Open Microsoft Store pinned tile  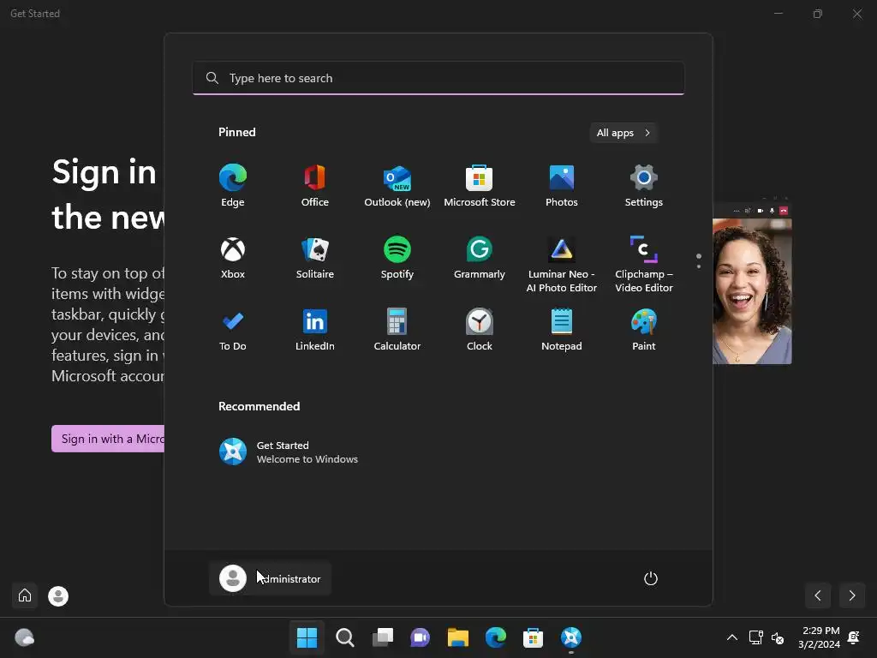pos(480,186)
